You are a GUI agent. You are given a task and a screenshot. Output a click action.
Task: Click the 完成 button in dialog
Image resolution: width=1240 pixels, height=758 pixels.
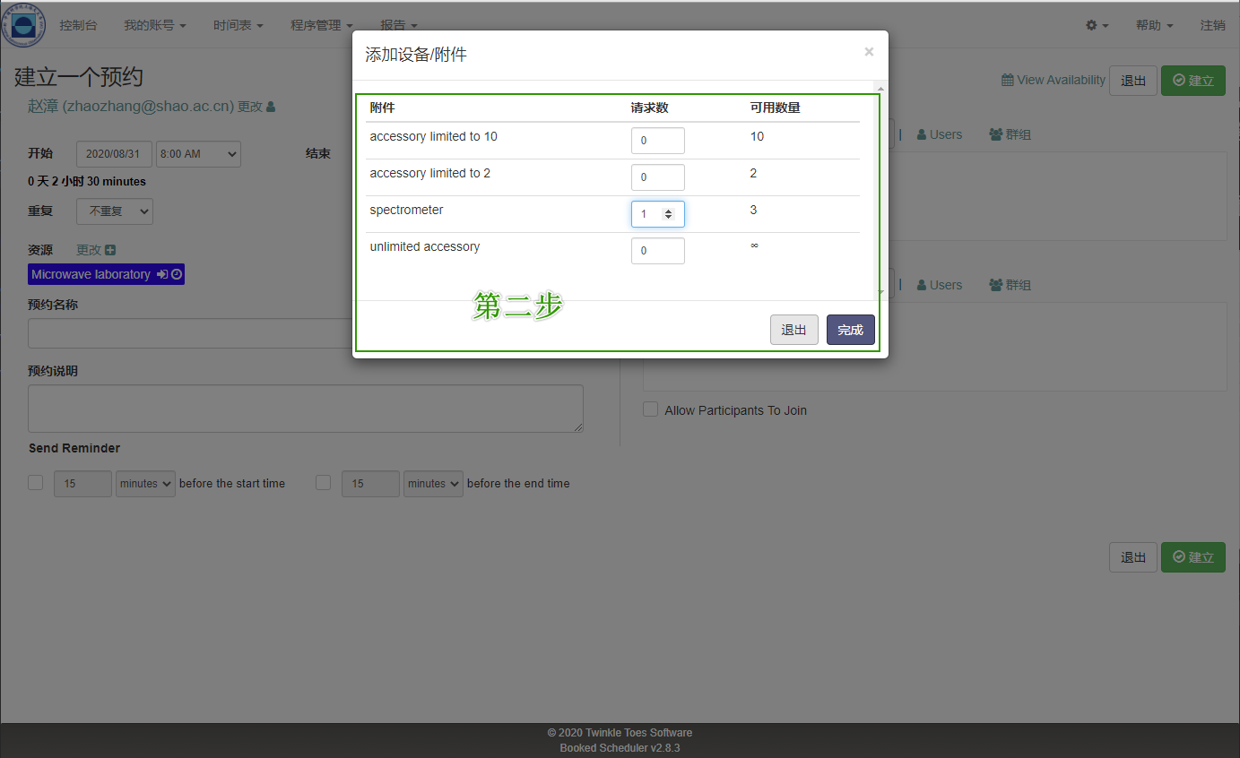point(850,330)
